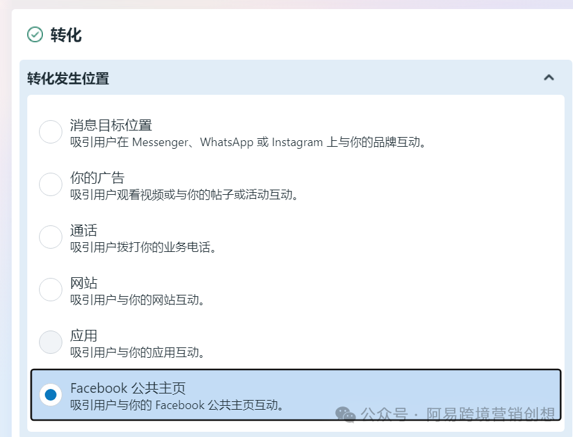Click text 吸引用户与你的应用互动。
573x437 pixels.
137,353
